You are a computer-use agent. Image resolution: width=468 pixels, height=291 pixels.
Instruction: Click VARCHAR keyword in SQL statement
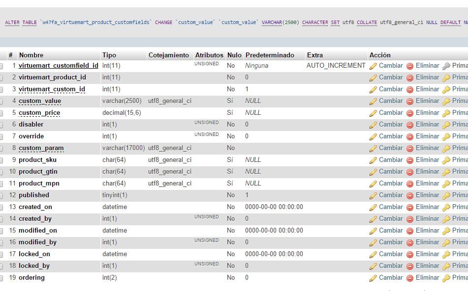tap(272, 22)
